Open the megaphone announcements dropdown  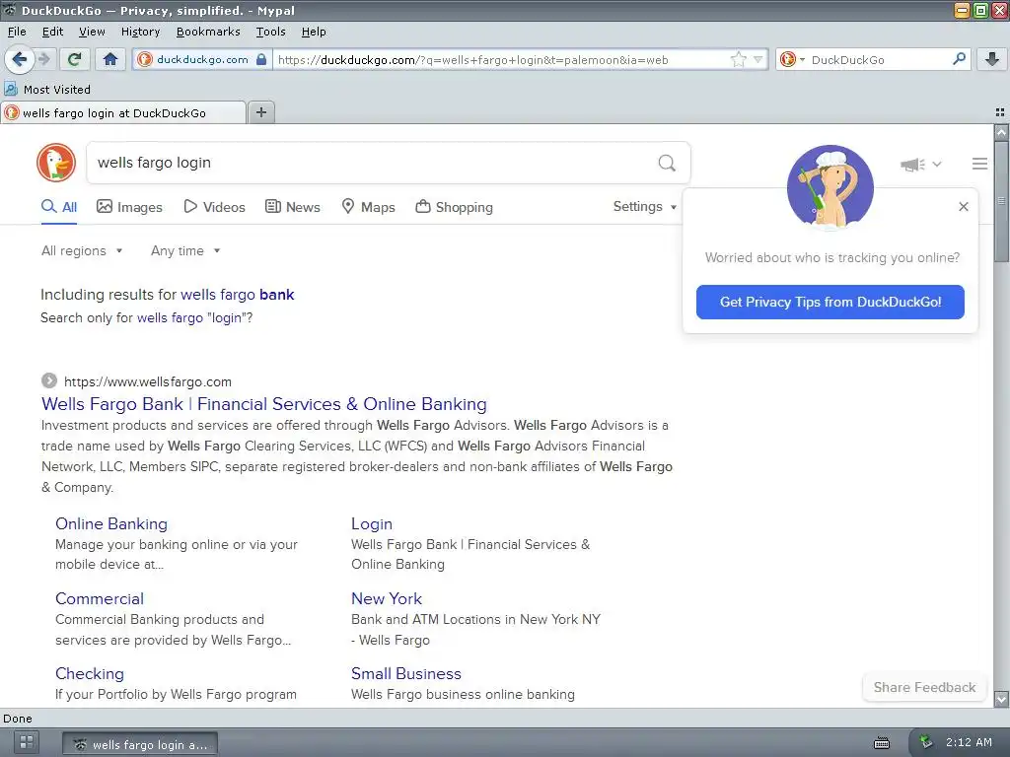[920, 165]
